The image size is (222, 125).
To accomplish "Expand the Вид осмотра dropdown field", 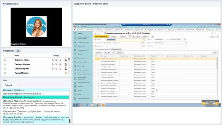I will click(143, 40).
